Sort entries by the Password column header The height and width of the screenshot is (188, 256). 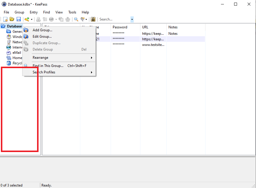pyautogui.click(x=120, y=27)
